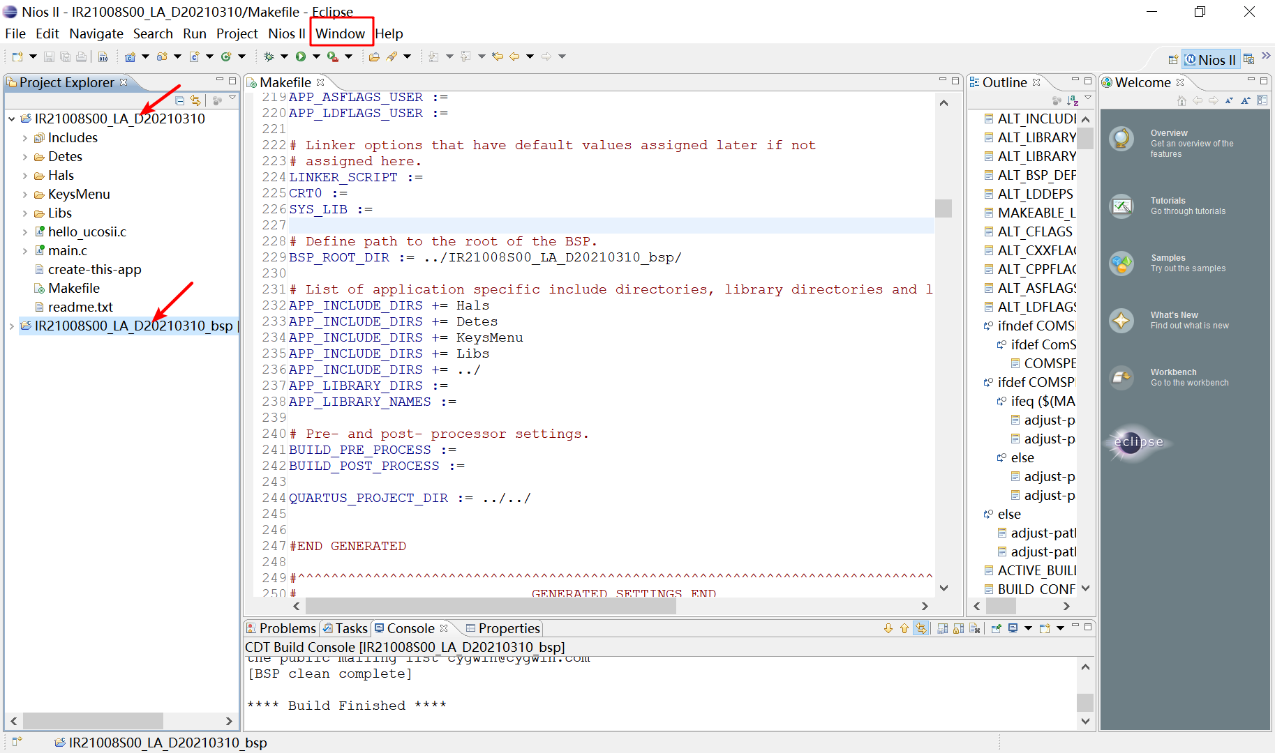Image resolution: width=1275 pixels, height=753 pixels.
Task: Open Display Selected Console dropdown arrow
Action: tap(1028, 628)
